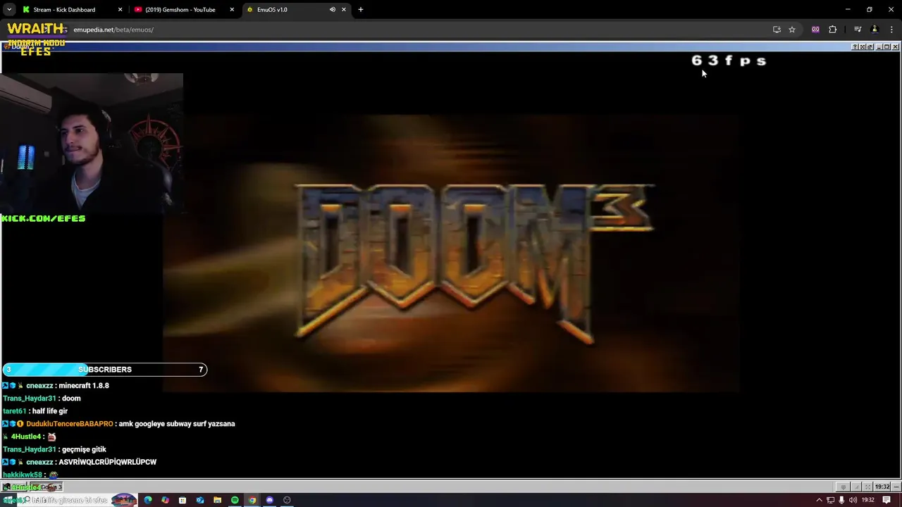
Task: Click the EmuOS taskbar clock 19:32
Action: coord(882,487)
